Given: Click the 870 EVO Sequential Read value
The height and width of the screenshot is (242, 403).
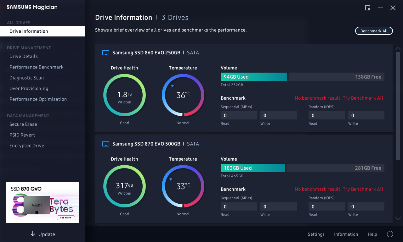Looking at the screenshot, I should point(239,206).
